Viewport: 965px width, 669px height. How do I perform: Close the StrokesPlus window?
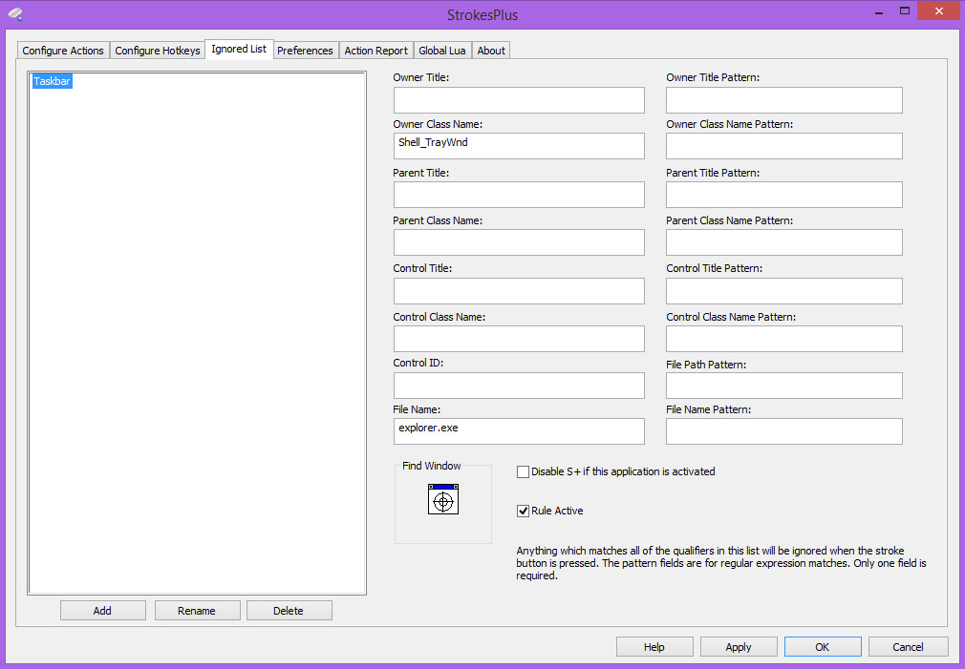tap(938, 11)
